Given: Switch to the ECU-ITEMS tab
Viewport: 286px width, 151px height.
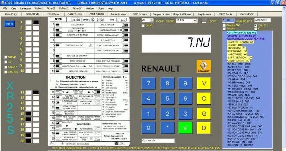Looking at the screenshot, I should coord(33,14).
